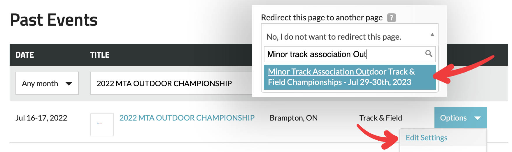Click the 'Jul 16-17, 2022' date cell

(41, 118)
